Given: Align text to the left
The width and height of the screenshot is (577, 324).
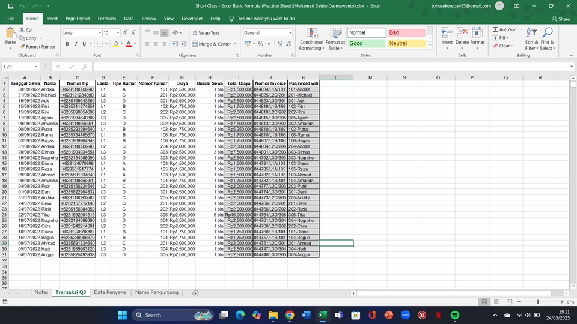Looking at the screenshot, I should [148, 44].
